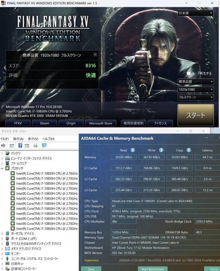The height and width of the screenshot is (271, 220).
Task: Click the ヒューマン インターフェイス デバイス icon
Action: 7,158
